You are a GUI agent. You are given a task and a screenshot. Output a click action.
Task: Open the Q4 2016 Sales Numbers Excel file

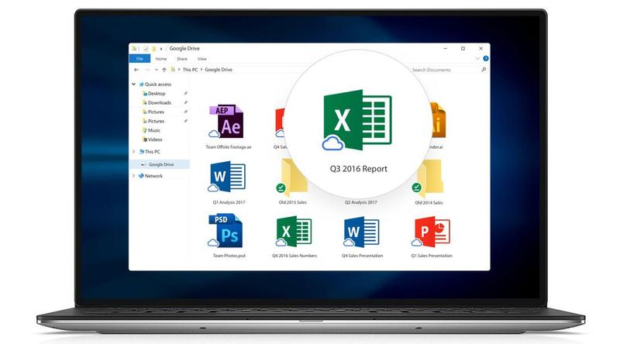[x=294, y=232]
